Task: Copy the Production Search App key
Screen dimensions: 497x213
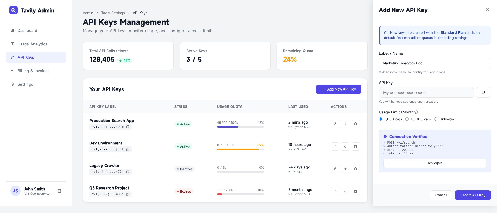Action: point(128,127)
